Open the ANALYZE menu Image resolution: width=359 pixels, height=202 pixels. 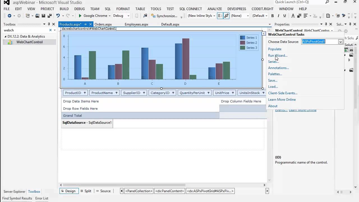[x=215, y=9]
